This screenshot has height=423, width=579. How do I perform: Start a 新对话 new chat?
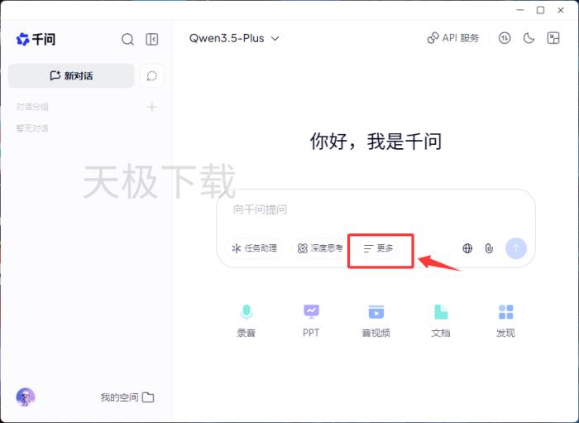[71, 75]
